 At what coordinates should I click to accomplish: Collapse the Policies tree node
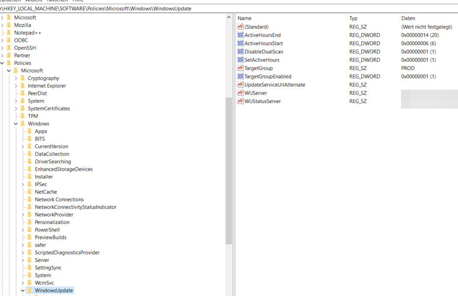(x=3, y=62)
